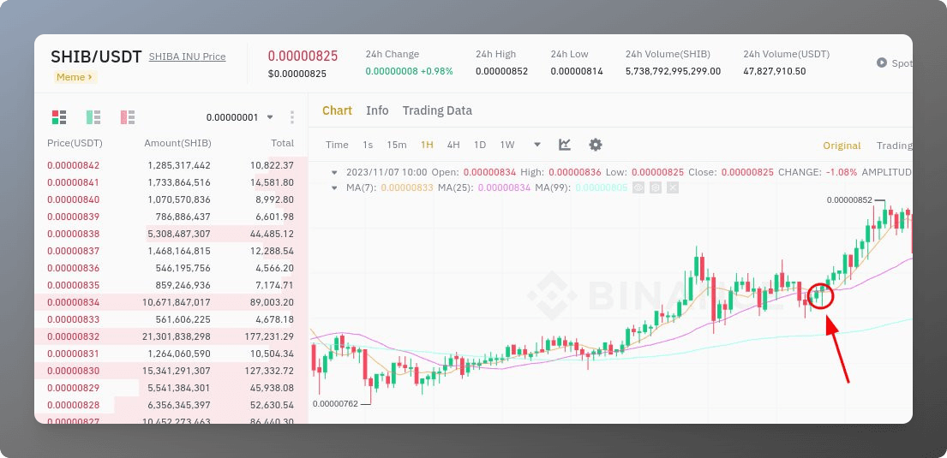This screenshot has height=458, width=947.
Task: Select the TradingView chart option
Action: click(x=895, y=146)
